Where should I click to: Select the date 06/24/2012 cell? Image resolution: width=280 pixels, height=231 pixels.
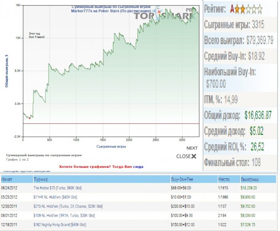[x=9, y=188]
